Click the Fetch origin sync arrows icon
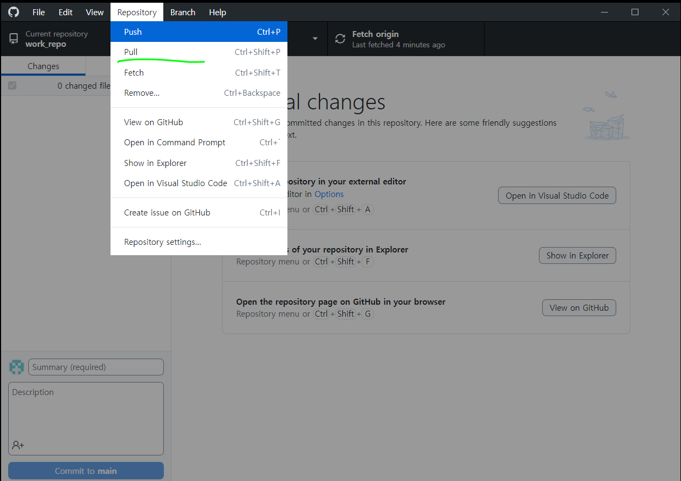Viewport: 681px width, 481px height. (340, 39)
